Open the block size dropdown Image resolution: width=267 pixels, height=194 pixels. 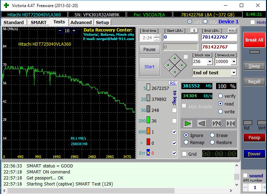click(x=210, y=62)
